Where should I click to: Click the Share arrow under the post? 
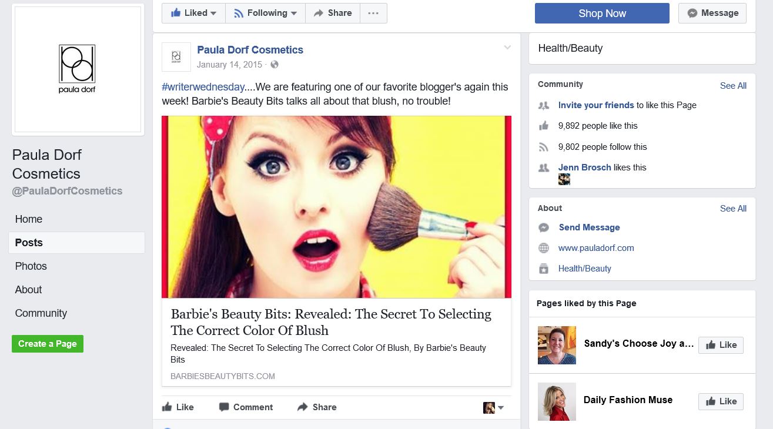pyautogui.click(x=303, y=407)
